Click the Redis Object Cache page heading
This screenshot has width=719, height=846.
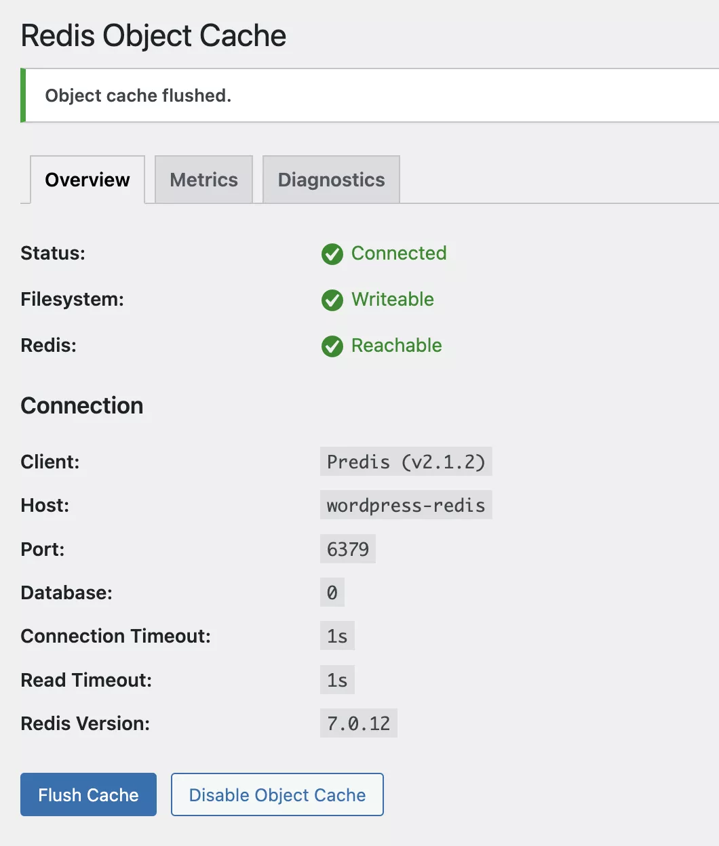154,35
